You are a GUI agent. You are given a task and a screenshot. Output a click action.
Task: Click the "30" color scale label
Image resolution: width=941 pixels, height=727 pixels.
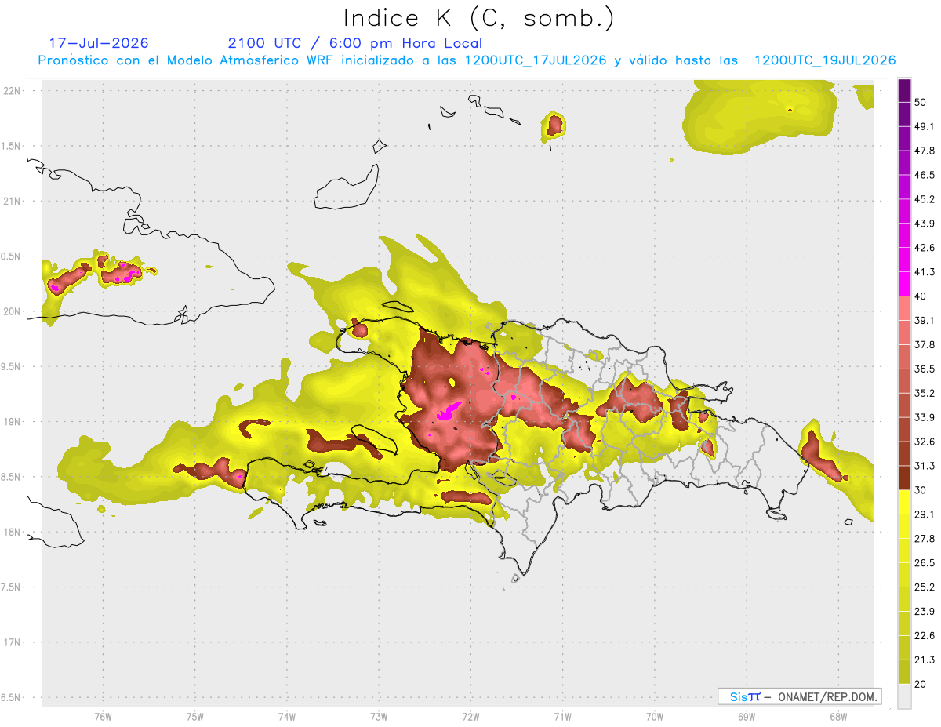coord(921,490)
